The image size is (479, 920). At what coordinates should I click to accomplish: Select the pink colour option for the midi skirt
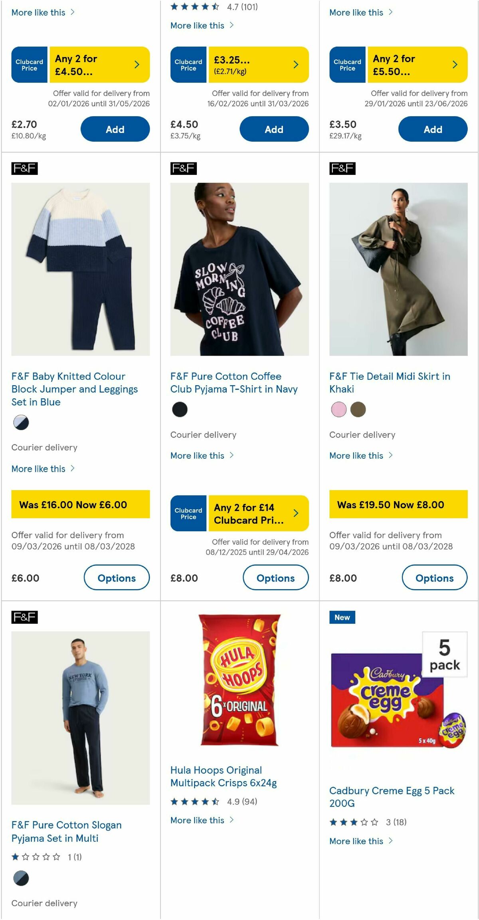(x=338, y=409)
